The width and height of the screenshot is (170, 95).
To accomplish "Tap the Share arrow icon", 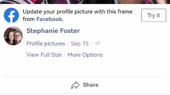I will click(75, 85).
